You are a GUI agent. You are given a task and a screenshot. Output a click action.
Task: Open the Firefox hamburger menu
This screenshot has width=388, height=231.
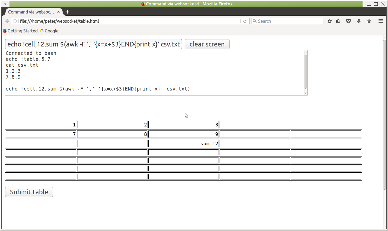380,21
